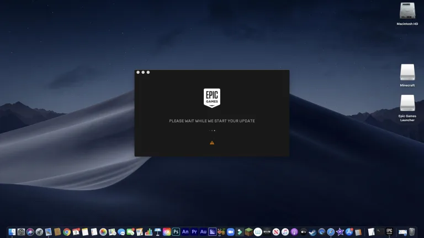Open Maps from the dock
This screenshot has height=238, width=424.
112,232
